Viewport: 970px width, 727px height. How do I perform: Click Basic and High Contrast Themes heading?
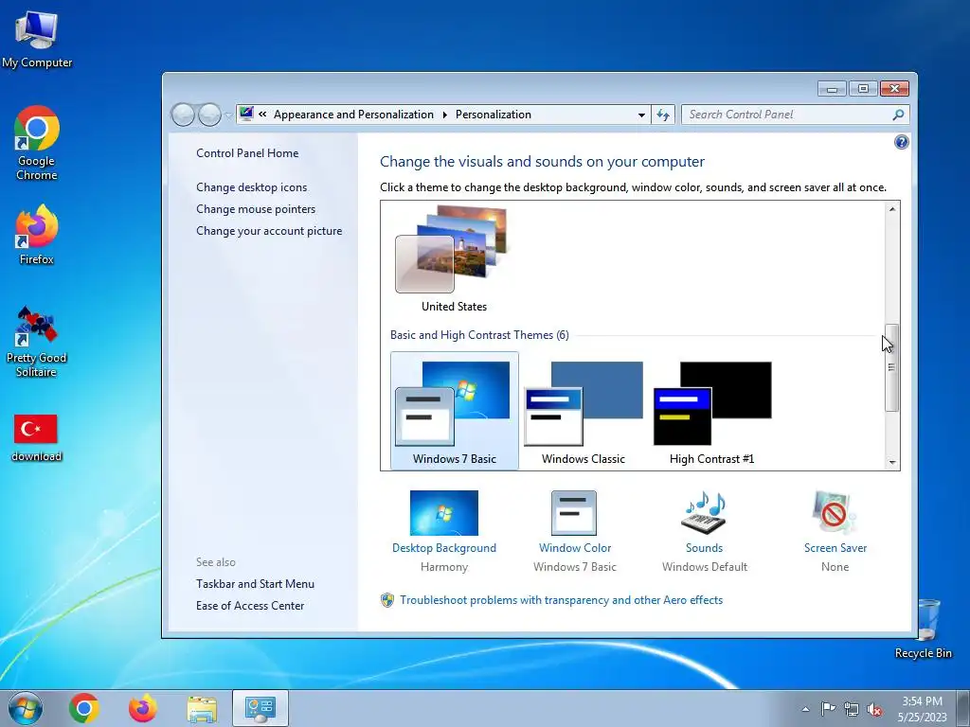point(479,335)
